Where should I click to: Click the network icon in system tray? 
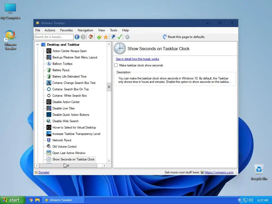point(245,200)
